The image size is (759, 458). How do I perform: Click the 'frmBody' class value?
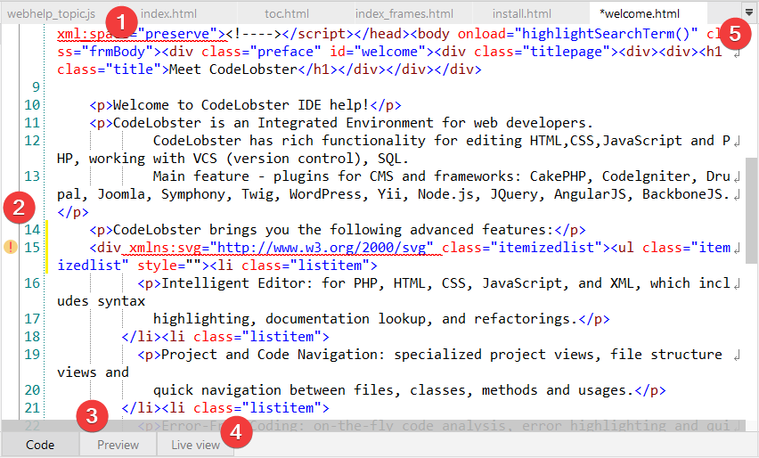point(117,52)
